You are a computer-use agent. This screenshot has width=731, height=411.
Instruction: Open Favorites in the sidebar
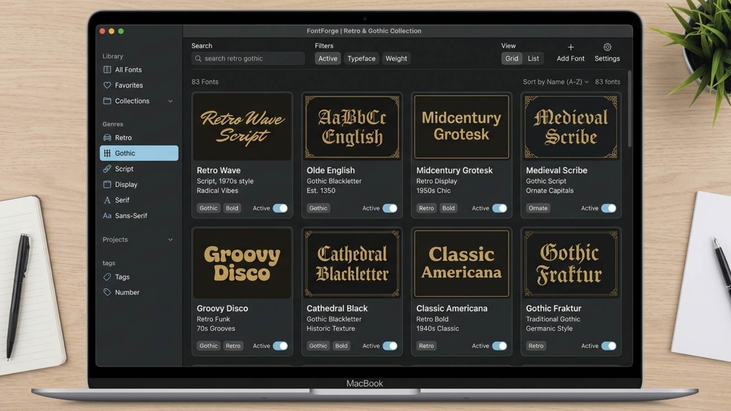pos(139,85)
